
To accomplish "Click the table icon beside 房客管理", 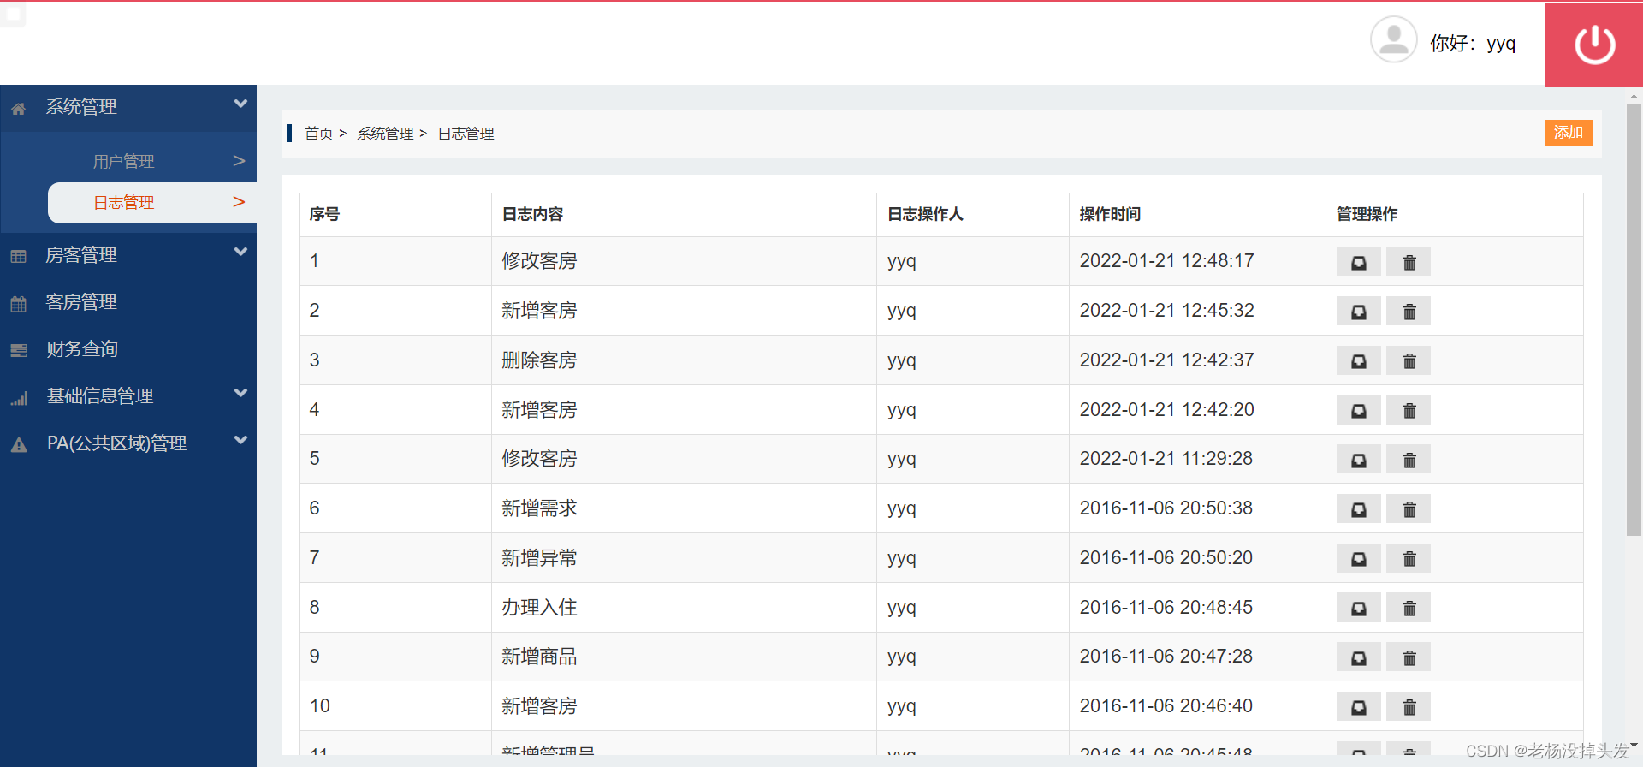I will (x=18, y=256).
